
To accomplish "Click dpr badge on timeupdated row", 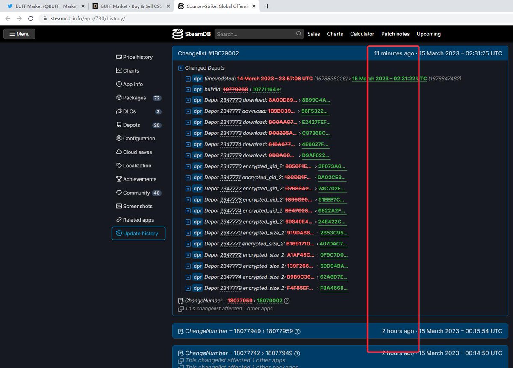I will (x=198, y=79).
